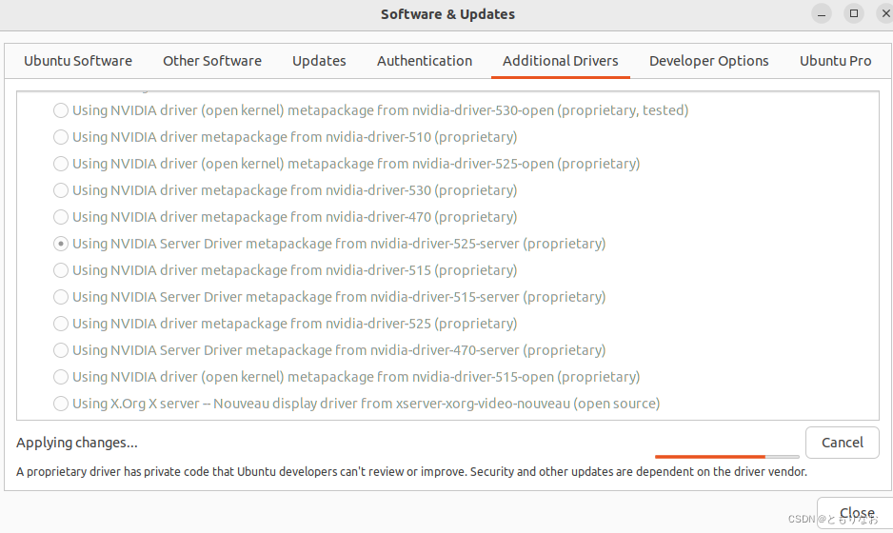This screenshot has height=533, width=893.
Task: Select nvidia-driver-525-open open kernel option
Action: (x=61, y=164)
